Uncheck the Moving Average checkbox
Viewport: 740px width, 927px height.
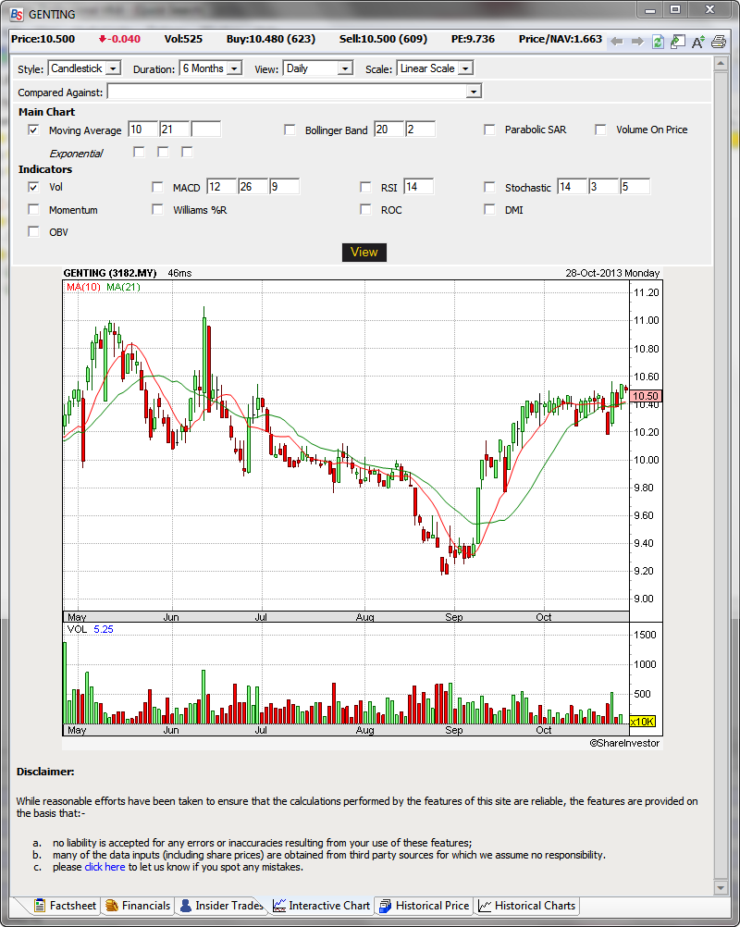point(33,130)
